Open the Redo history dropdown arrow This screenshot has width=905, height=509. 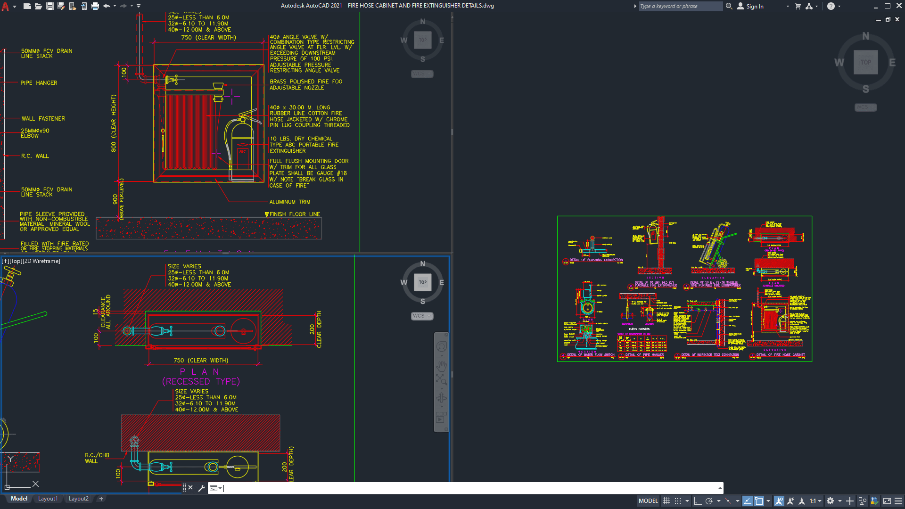[x=132, y=6]
